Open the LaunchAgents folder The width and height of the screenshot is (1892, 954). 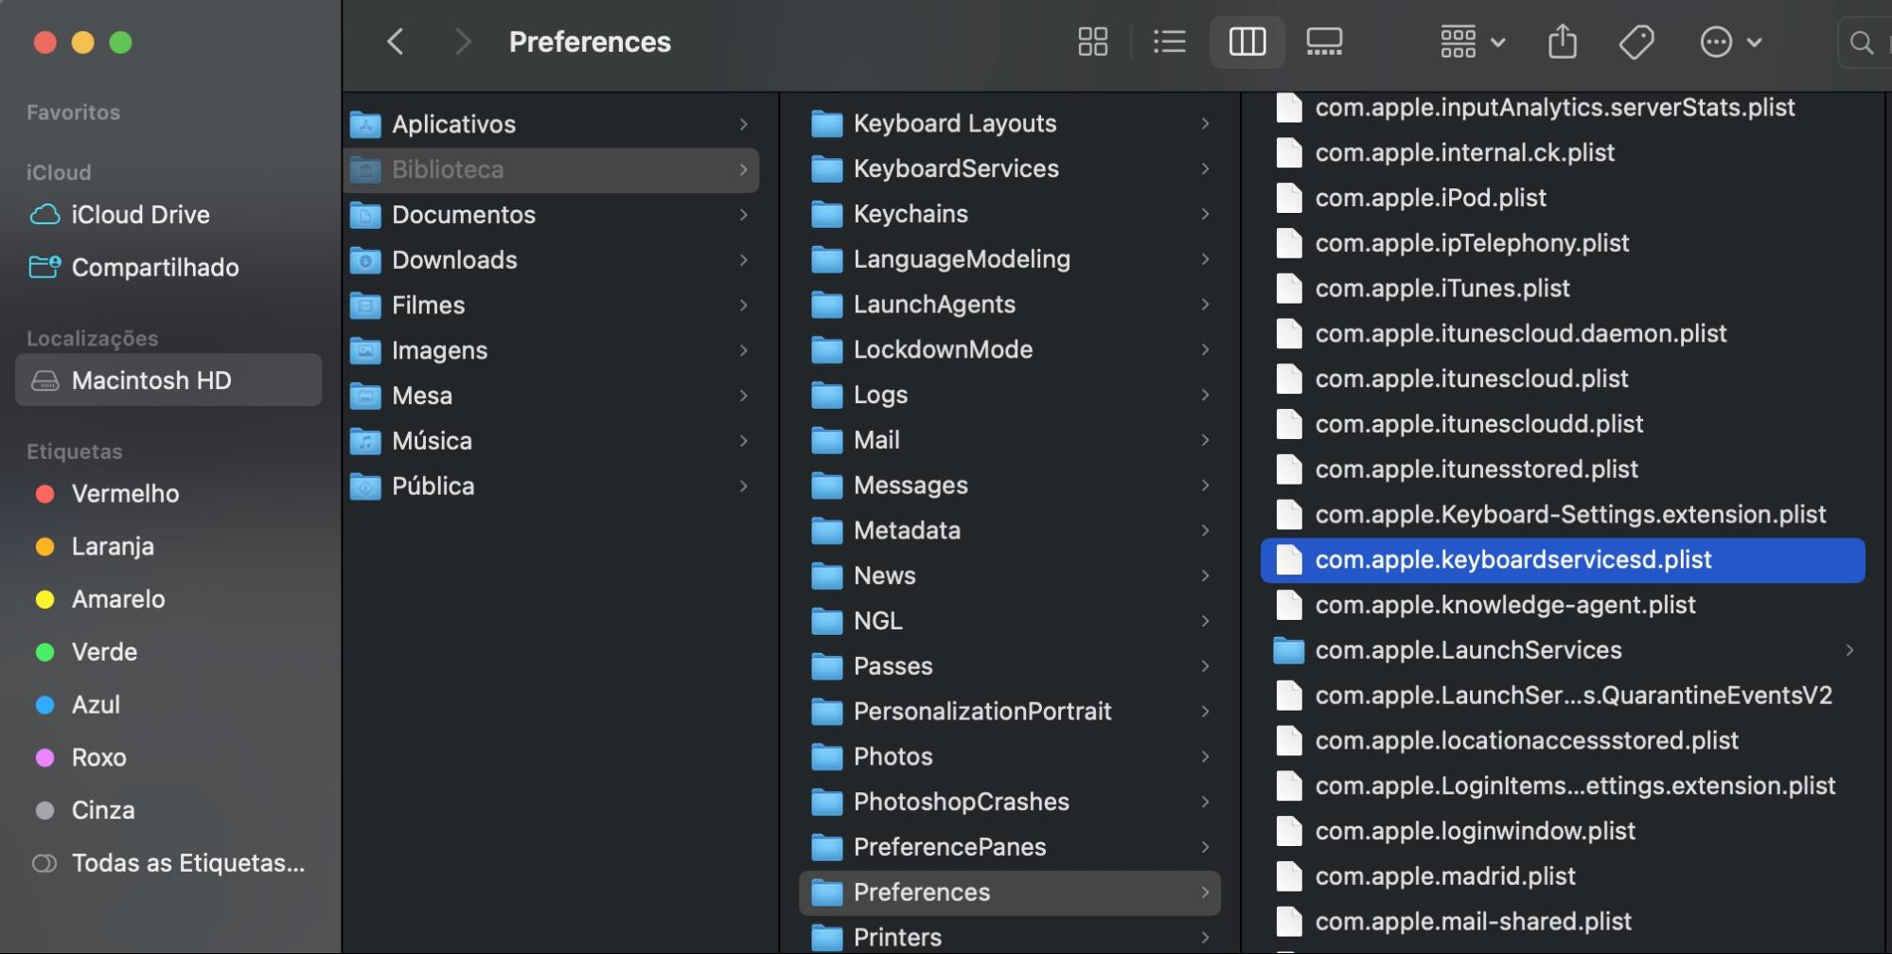coord(1010,305)
